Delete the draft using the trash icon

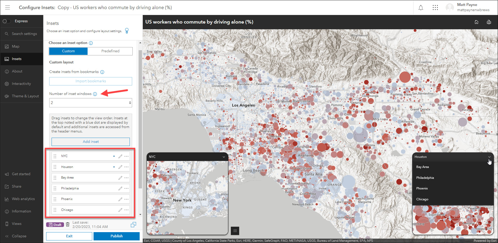point(68,224)
